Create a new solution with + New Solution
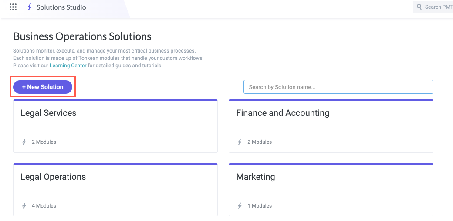The height and width of the screenshot is (221, 453). (43, 87)
